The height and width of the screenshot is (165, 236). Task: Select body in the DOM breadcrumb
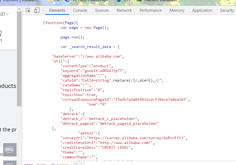(42, 164)
